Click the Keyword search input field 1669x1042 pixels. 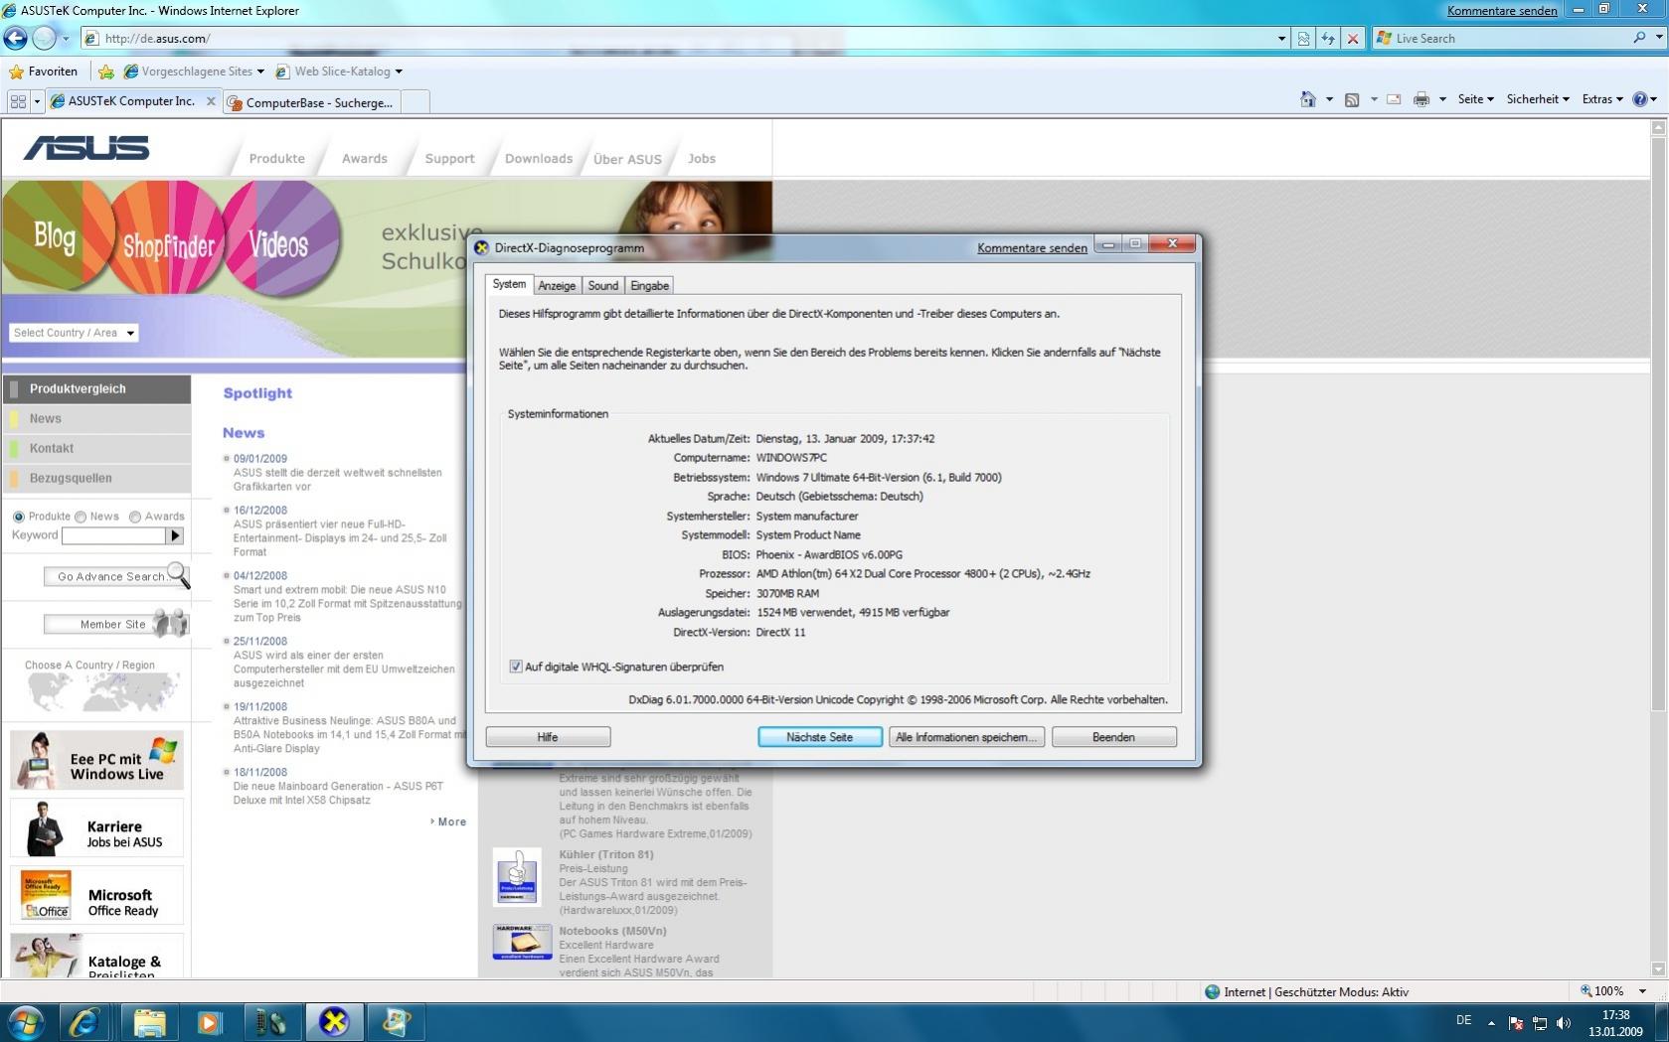click(x=113, y=535)
